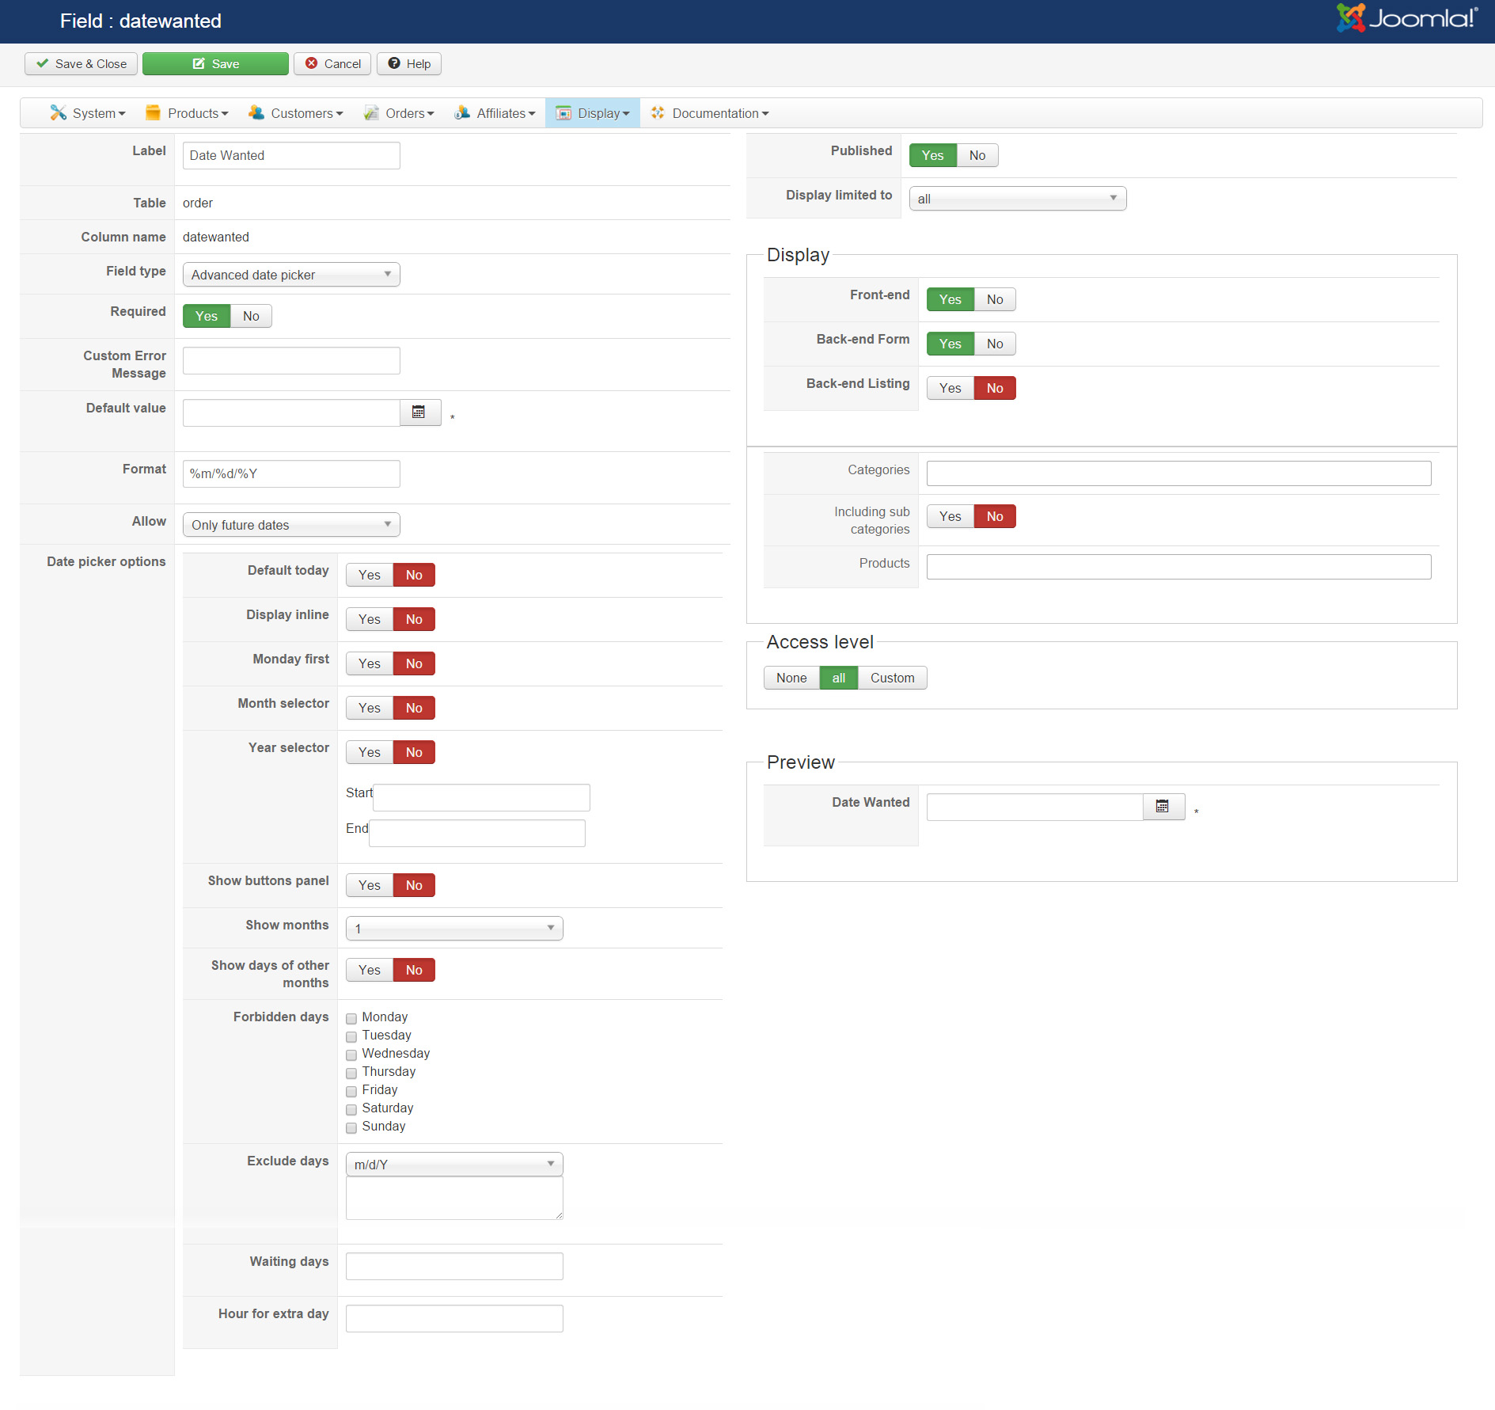Click the Exclude days text area
This screenshot has width=1495, height=1410.
[454, 1198]
